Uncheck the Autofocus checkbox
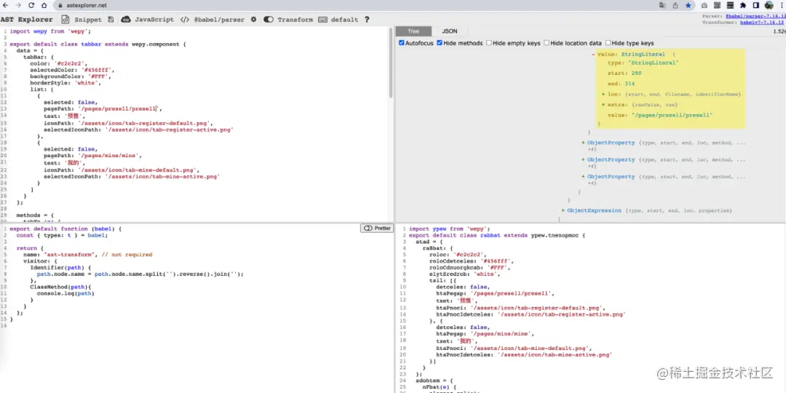 pos(402,43)
